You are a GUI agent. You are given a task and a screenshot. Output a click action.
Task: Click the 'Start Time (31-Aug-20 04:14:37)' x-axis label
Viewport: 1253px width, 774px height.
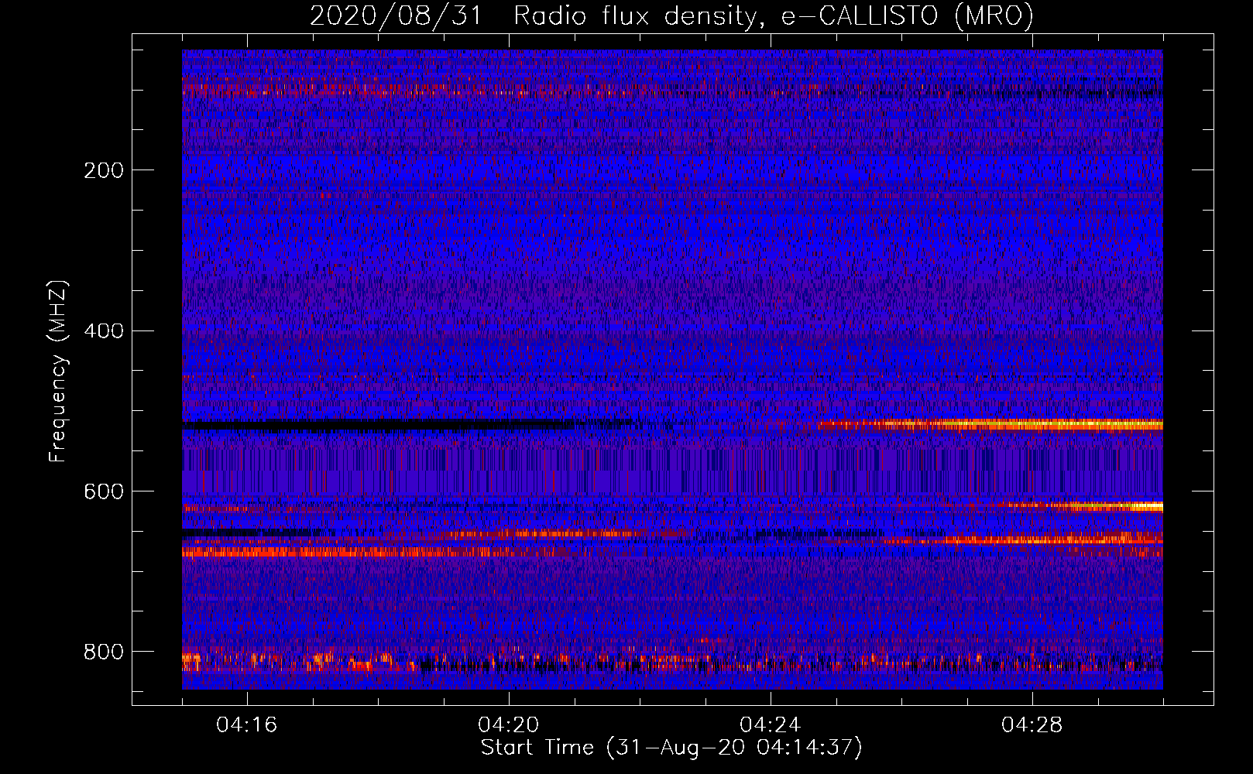(671, 748)
